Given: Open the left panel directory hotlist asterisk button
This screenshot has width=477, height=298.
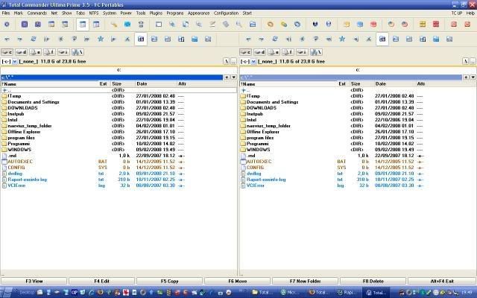Looking at the screenshot, I should tap(227, 77).
